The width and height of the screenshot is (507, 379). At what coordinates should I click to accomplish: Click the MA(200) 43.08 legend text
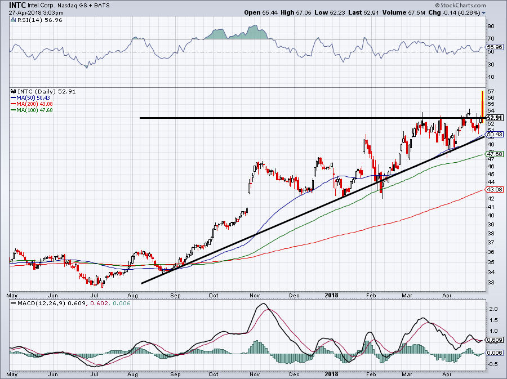(34, 104)
